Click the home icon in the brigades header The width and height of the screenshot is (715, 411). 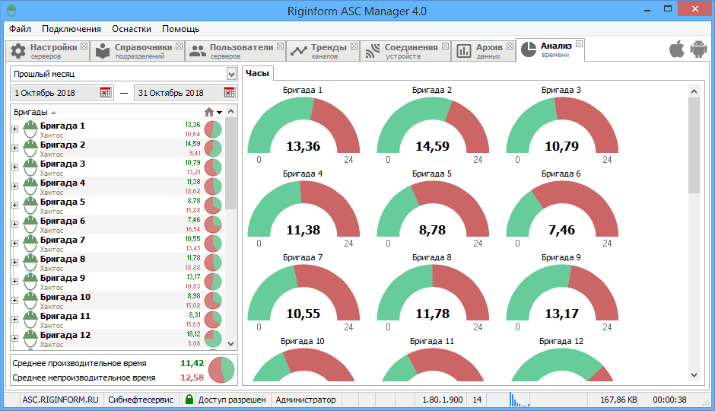click(209, 112)
